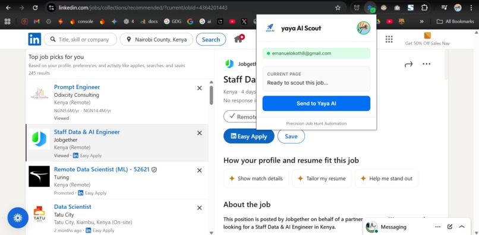
Task: Open messaging three-dot options
Action: [438, 227]
